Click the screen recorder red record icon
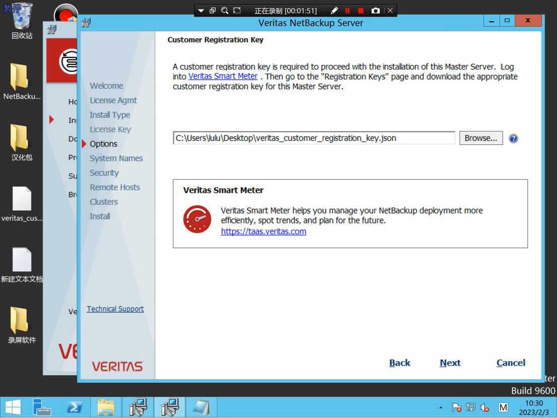Viewport: 557px width, 418px height. 66,14
